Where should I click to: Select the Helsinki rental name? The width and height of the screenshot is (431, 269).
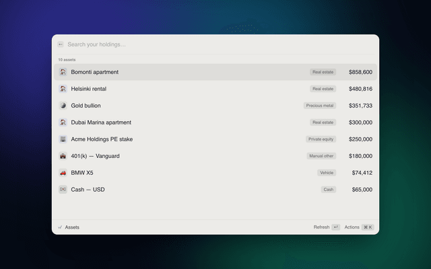tap(88, 89)
